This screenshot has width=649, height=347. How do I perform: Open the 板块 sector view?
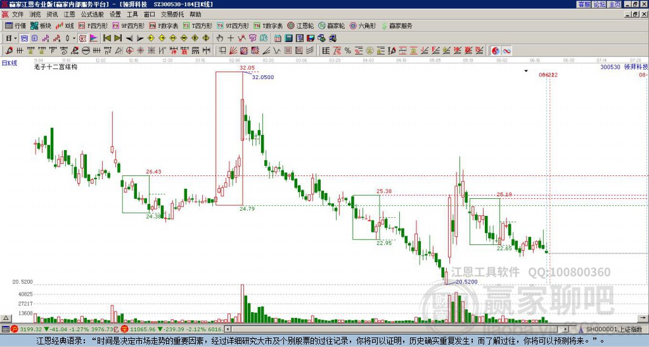click(x=41, y=25)
